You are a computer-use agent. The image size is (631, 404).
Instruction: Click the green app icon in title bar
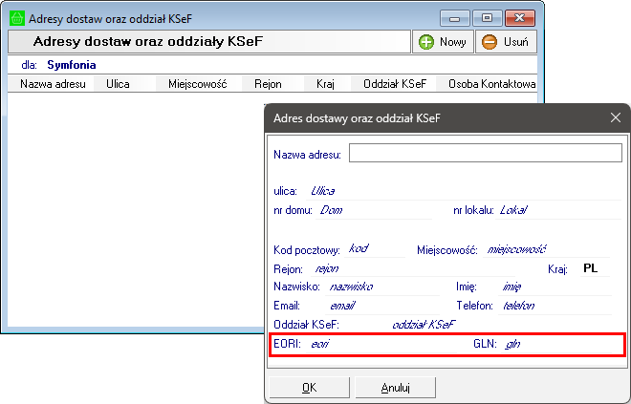point(15,18)
